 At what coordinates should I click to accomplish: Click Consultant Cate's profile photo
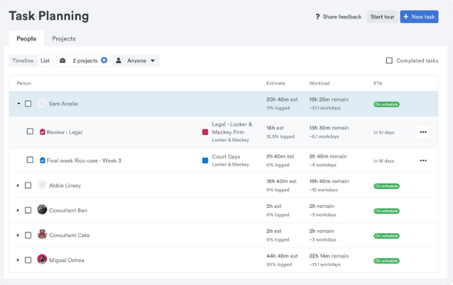pyautogui.click(x=42, y=235)
